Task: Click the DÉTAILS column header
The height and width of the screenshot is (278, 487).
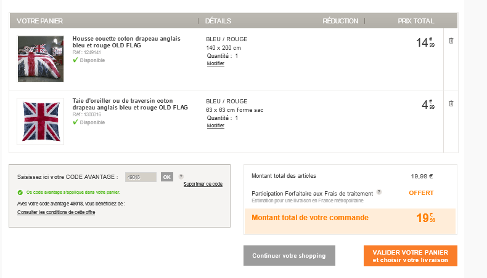Action: (218, 21)
